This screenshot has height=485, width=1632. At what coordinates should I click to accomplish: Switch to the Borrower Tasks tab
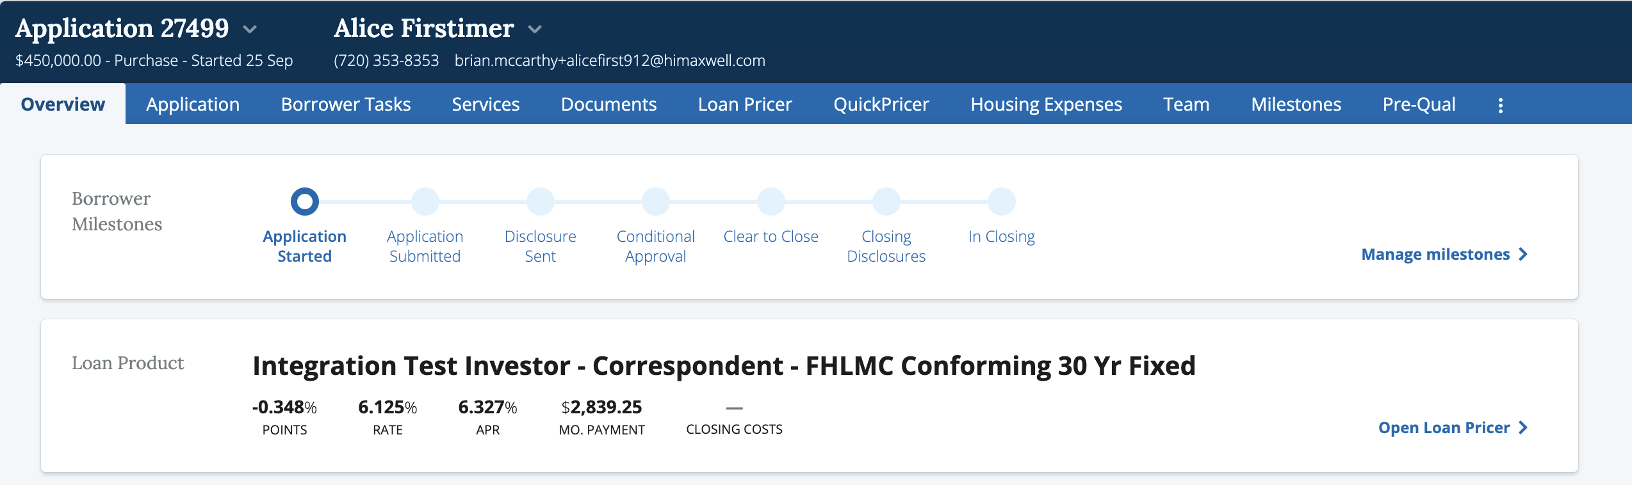(x=346, y=104)
